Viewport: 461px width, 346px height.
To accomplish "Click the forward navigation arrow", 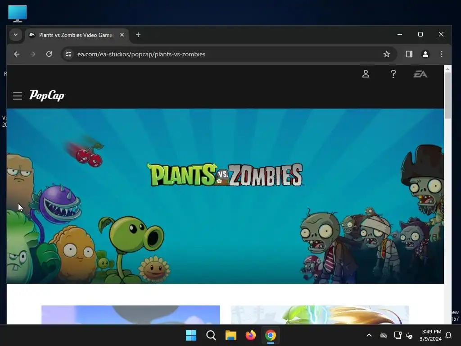I will point(32,54).
